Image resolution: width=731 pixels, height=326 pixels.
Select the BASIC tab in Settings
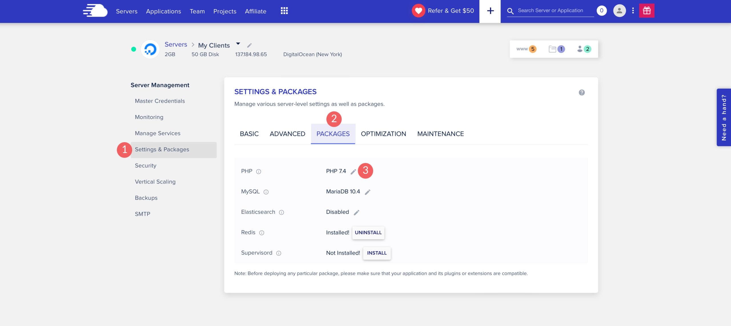tap(248, 134)
